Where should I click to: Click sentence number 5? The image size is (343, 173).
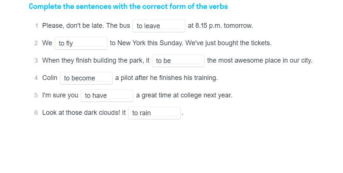pyautogui.click(x=36, y=96)
